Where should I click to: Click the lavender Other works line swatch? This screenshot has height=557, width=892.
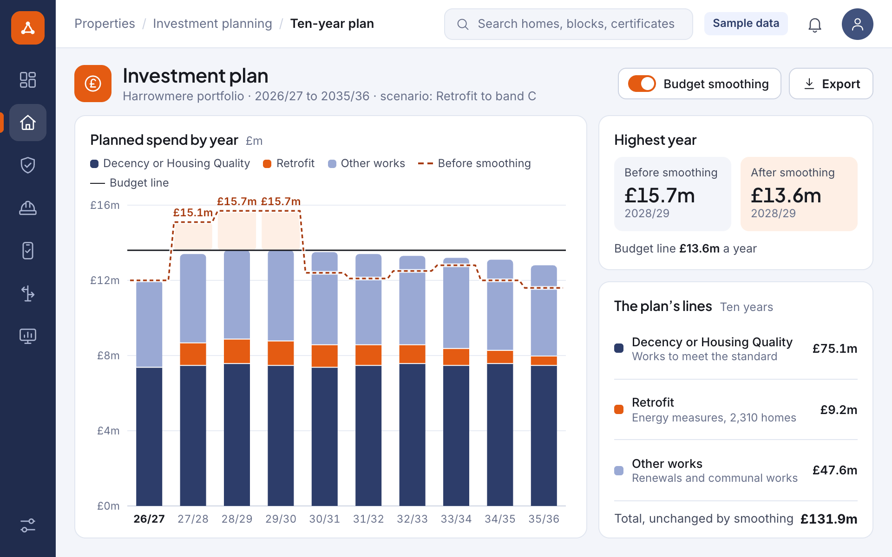[x=619, y=470]
